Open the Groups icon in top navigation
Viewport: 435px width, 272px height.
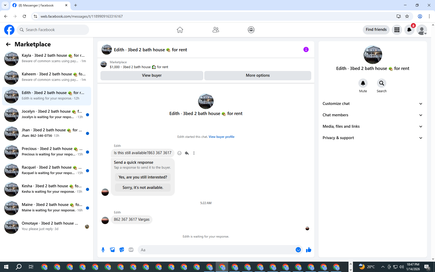tap(251, 30)
